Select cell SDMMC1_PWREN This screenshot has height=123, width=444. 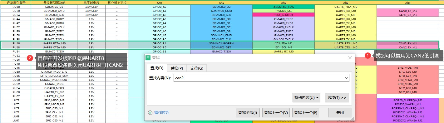[221, 43]
